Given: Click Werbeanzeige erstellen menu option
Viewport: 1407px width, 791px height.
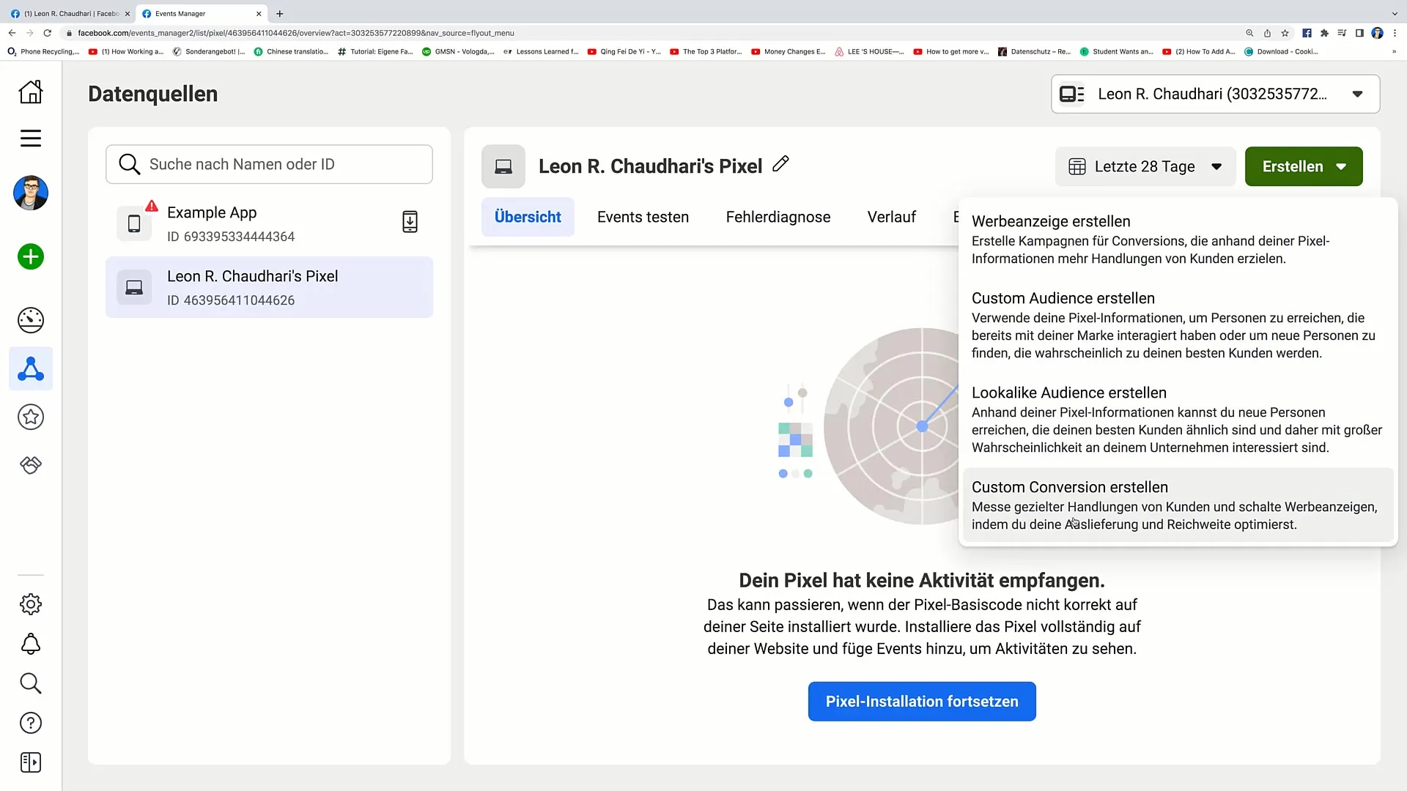Looking at the screenshot, I should (1053, 221).
